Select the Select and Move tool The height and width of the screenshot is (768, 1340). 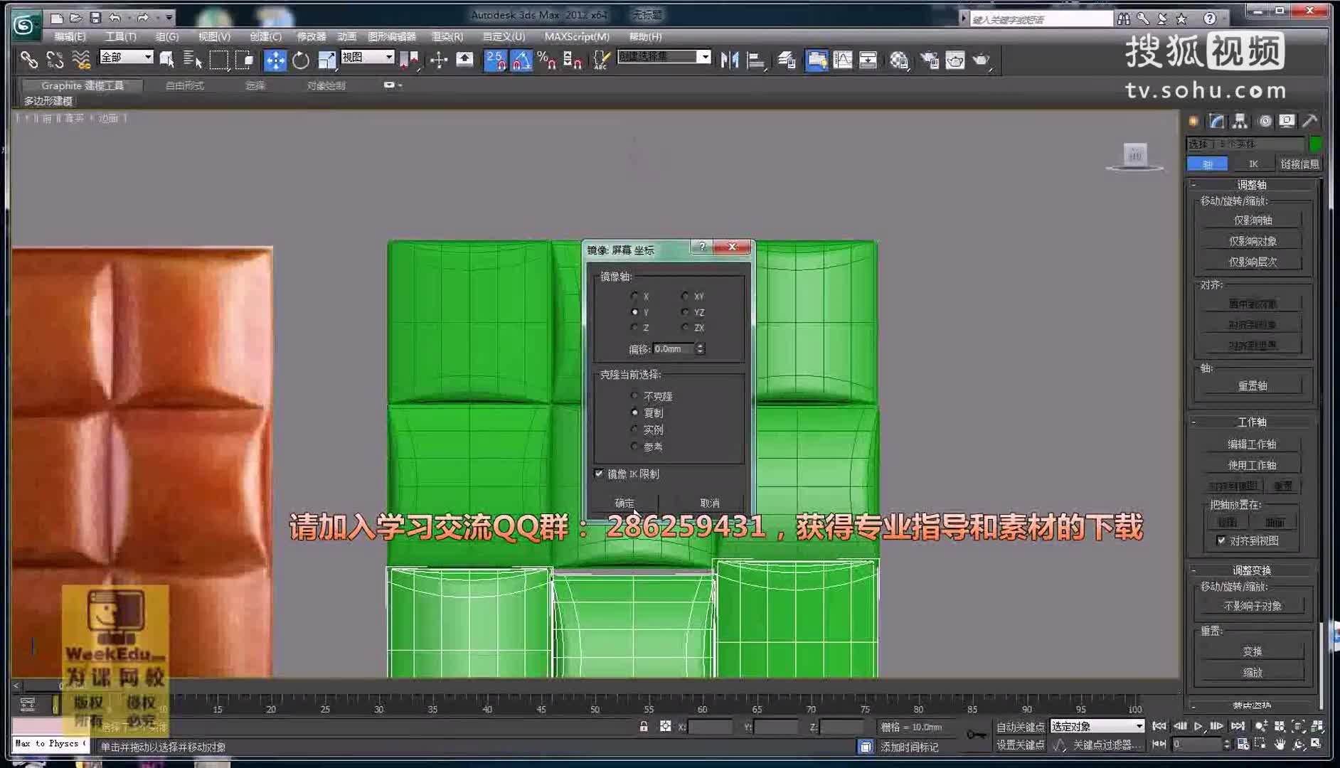[275, 61]
